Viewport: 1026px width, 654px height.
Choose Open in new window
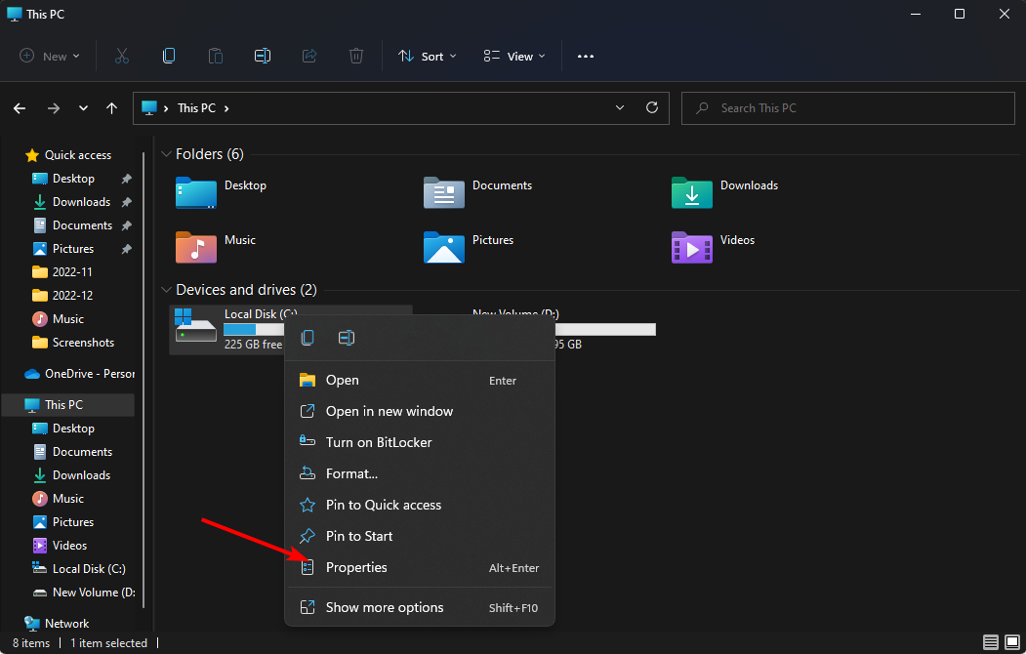420,411
